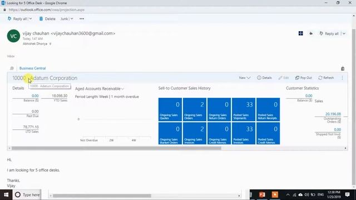The height and width of the screenshot is (200, 356).
Task: Open the Posted Sales Shipments tile
Action: coord(244,109)
